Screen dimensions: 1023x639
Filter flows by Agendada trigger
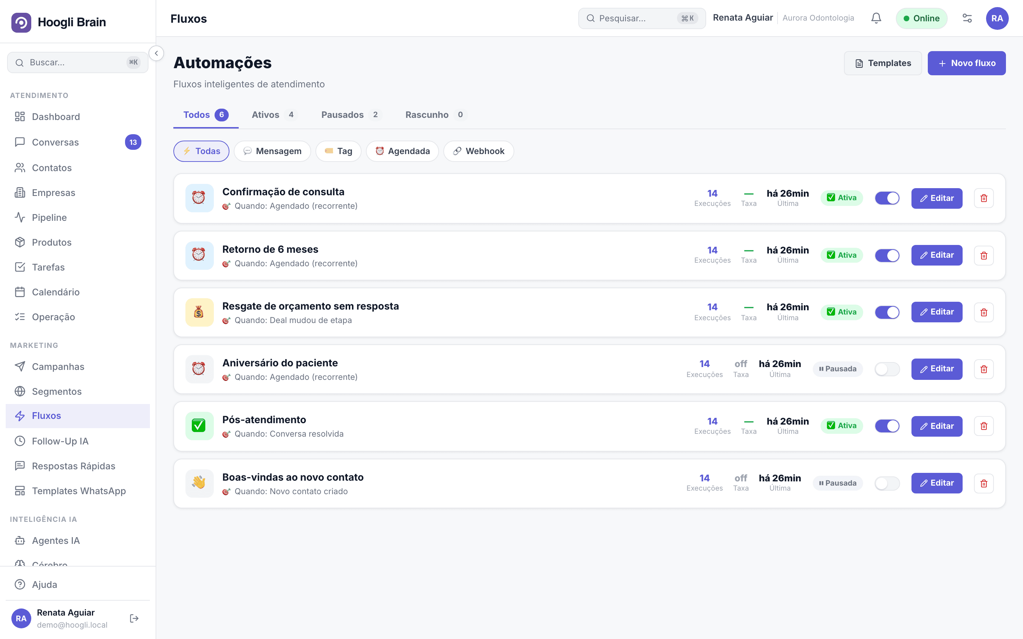coord(402,151)
